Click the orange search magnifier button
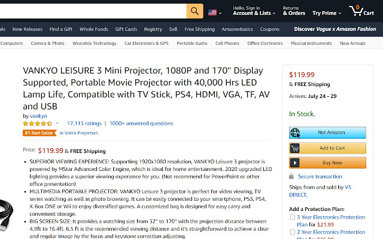 point(194,11)
